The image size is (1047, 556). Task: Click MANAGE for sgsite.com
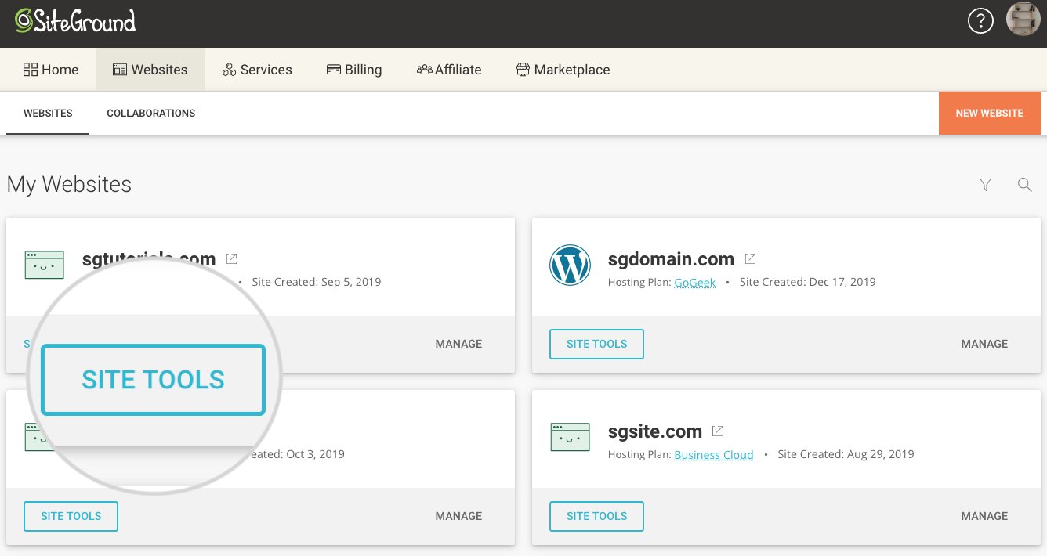984,516
